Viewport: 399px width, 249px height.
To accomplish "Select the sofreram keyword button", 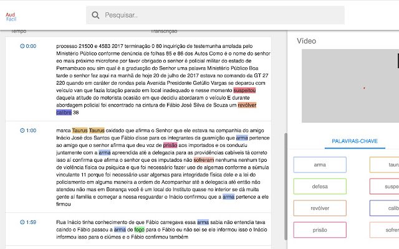I will click(385, 230).
